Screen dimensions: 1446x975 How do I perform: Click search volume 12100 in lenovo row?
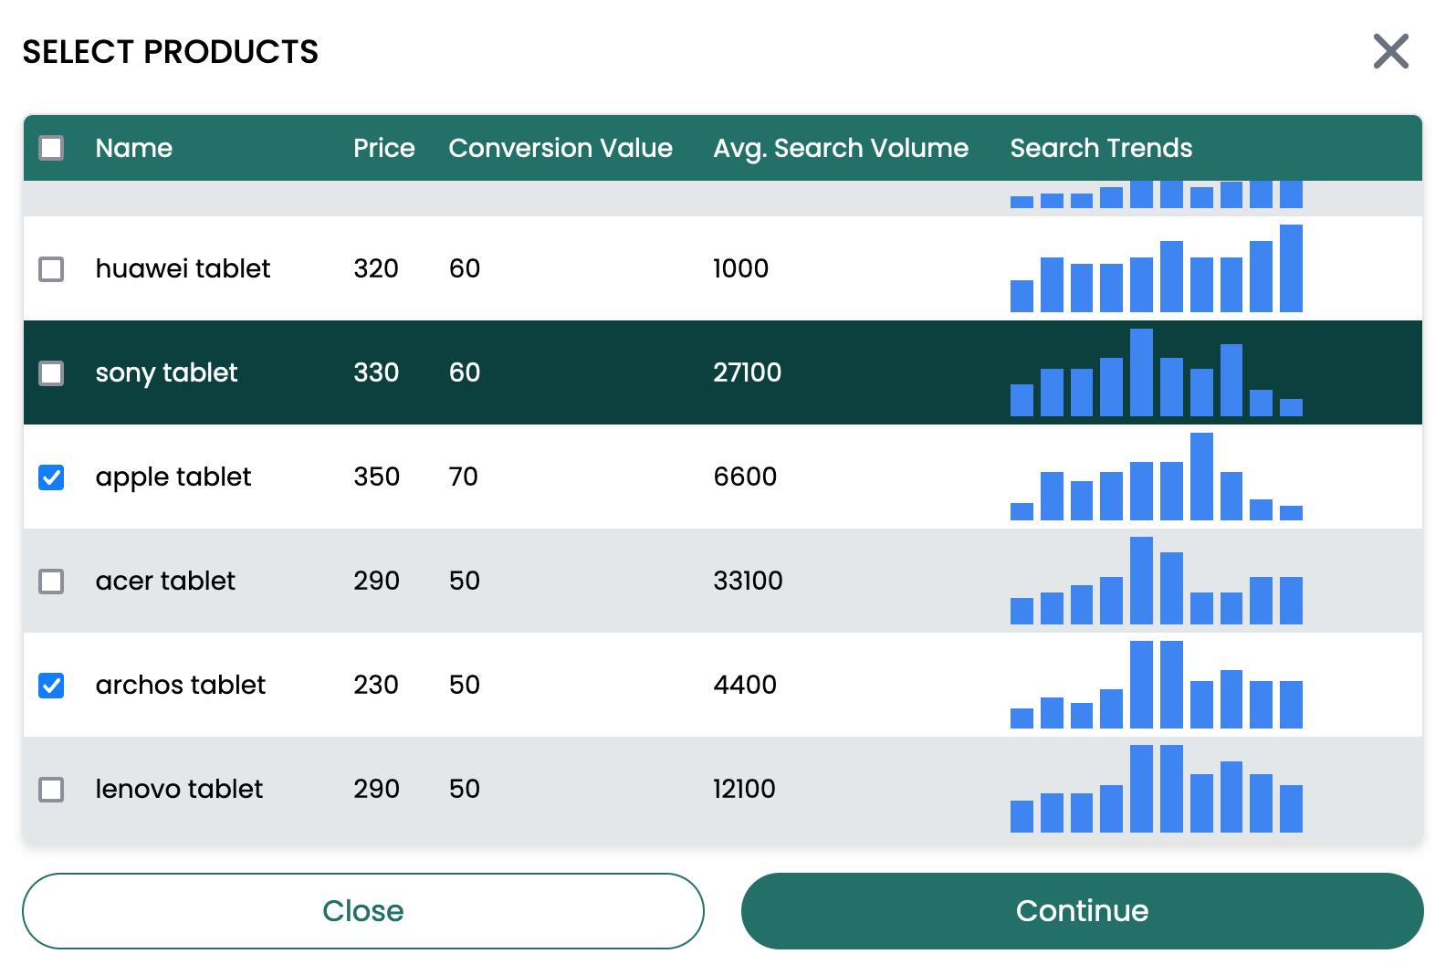point(744,789)
